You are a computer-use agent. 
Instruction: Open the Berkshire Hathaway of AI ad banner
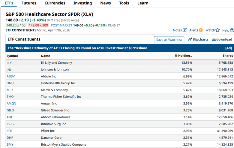[119, 48]
